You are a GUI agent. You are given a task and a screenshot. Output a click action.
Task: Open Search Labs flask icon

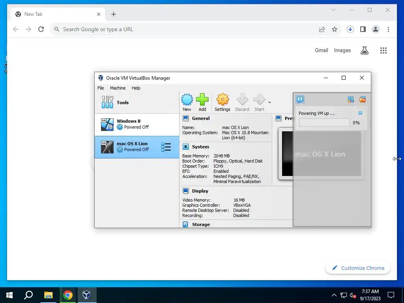[x=364, y=50]
